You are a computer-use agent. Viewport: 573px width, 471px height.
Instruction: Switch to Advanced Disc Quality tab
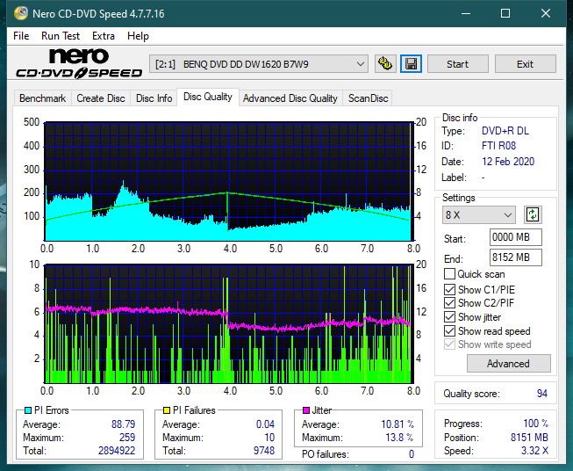[290, 98]
